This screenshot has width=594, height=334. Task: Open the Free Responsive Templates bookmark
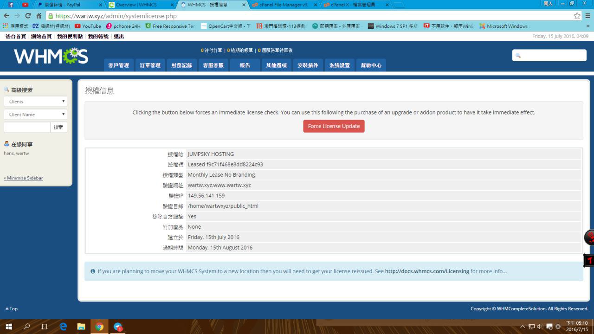click(x=170, y=26)
